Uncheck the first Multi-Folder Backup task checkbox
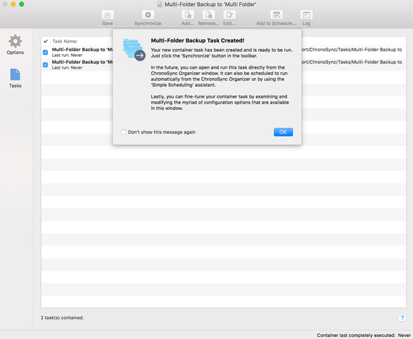Screen dimensions: 413x339 pos(45,53)
